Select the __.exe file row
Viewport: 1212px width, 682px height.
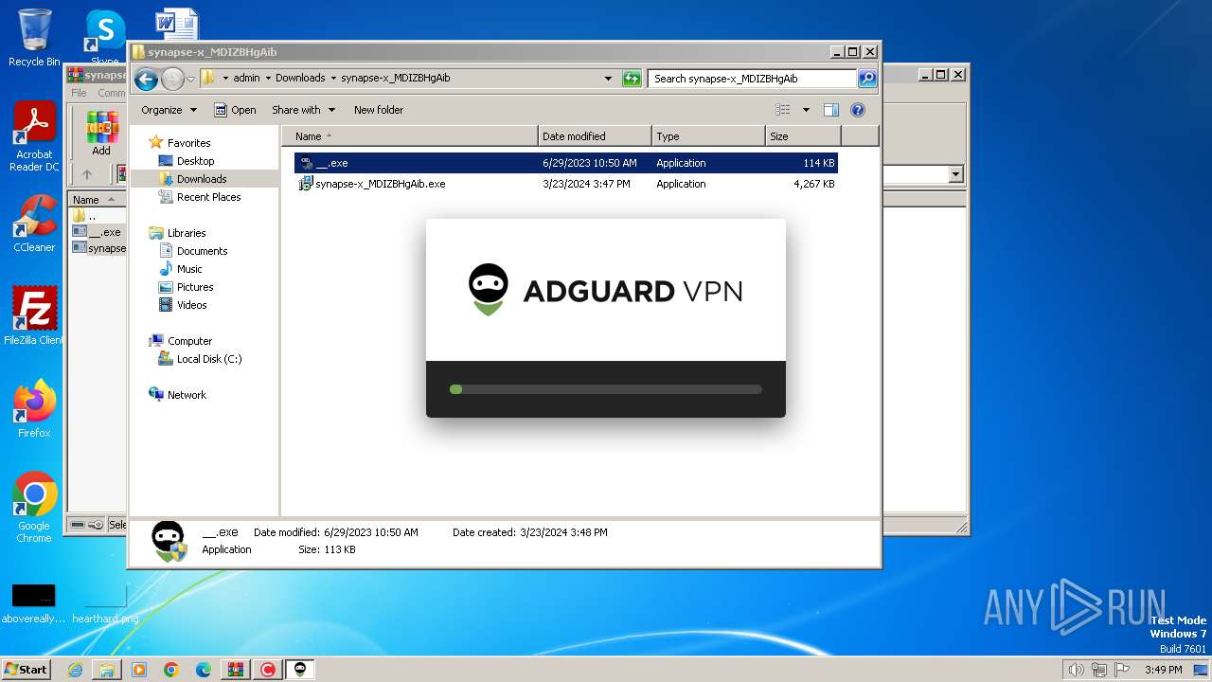566,163
